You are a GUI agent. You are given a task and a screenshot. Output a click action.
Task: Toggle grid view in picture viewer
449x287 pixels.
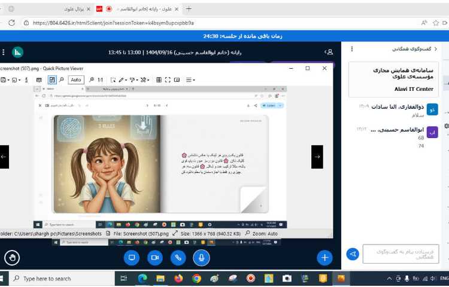159,80
